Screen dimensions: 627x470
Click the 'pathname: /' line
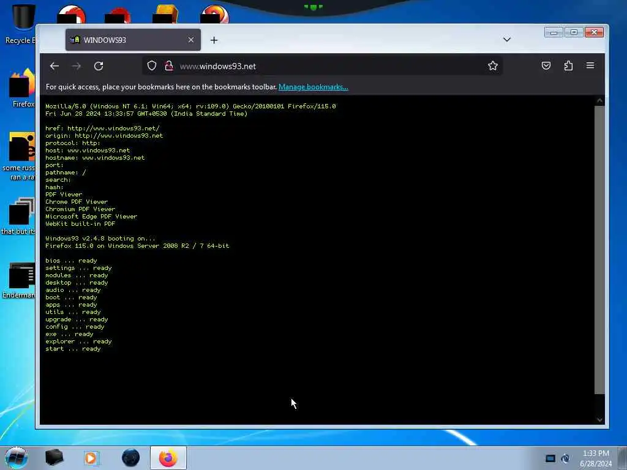pyautogui.click(x=66, y=173)
